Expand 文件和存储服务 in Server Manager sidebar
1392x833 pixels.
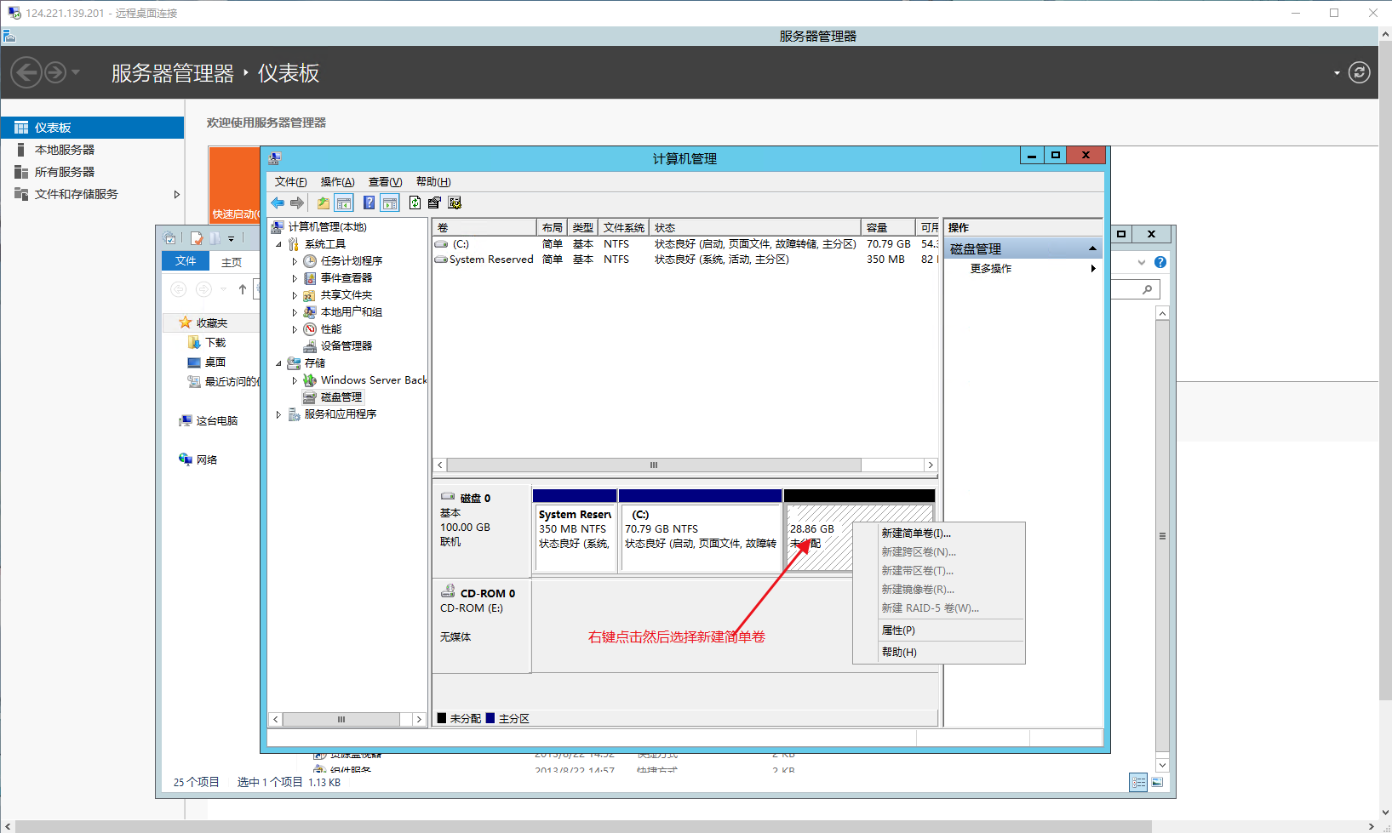click(176, 195)
